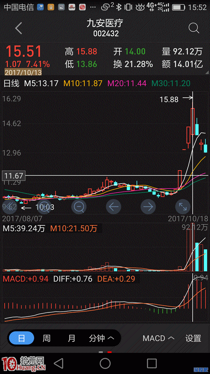Viewport: 210px width, 374px height.
Task: Tap the 10.03 low price marker
Action: 45,207
